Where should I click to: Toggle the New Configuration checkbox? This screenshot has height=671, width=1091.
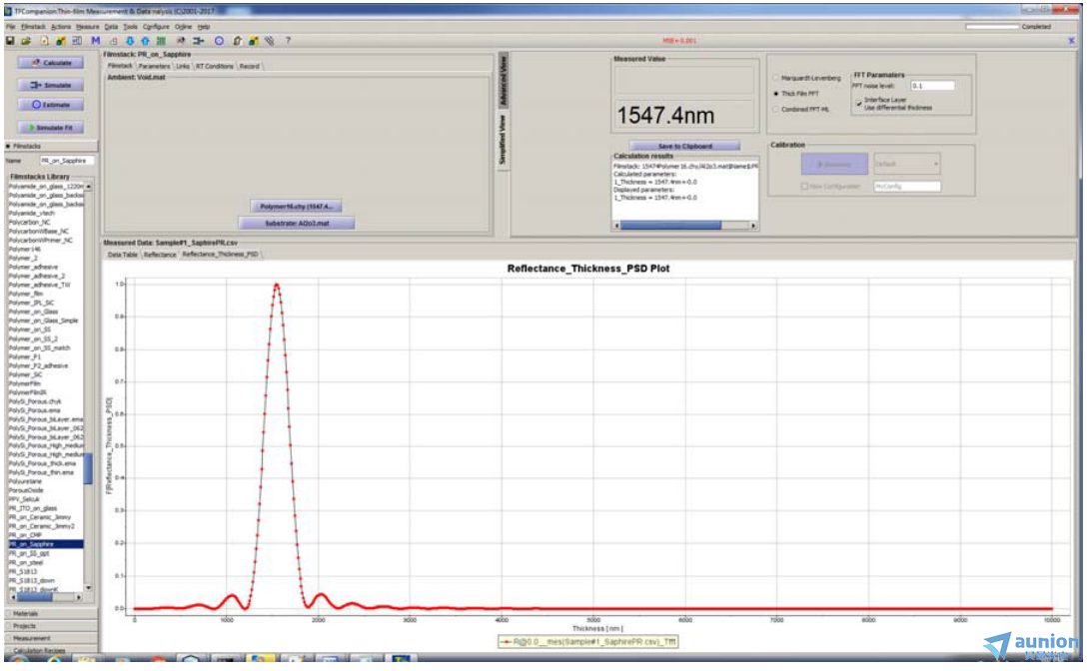[804, 187]
